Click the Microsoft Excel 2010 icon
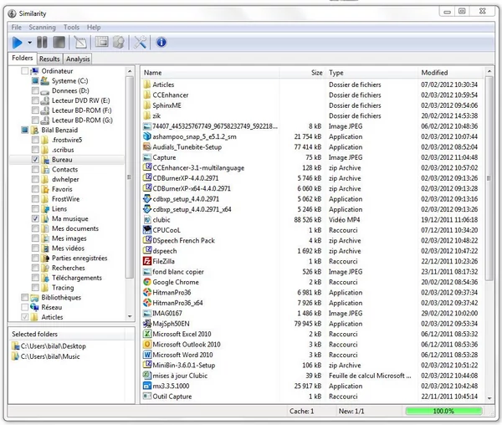 pyautogui.click(x=147, y=334)
